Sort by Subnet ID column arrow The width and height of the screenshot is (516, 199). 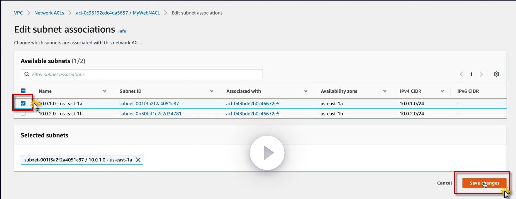212,91
